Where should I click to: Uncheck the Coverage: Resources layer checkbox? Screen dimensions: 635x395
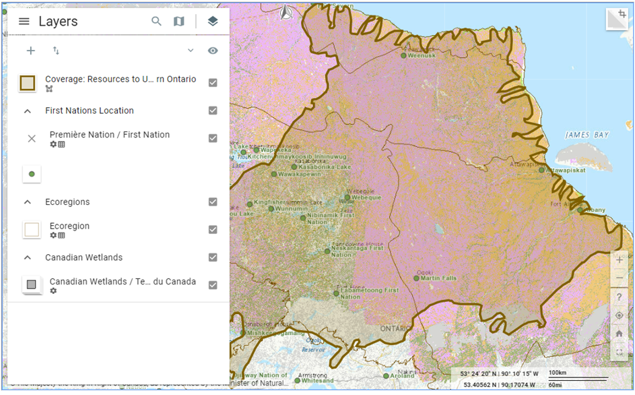point(213,82)
